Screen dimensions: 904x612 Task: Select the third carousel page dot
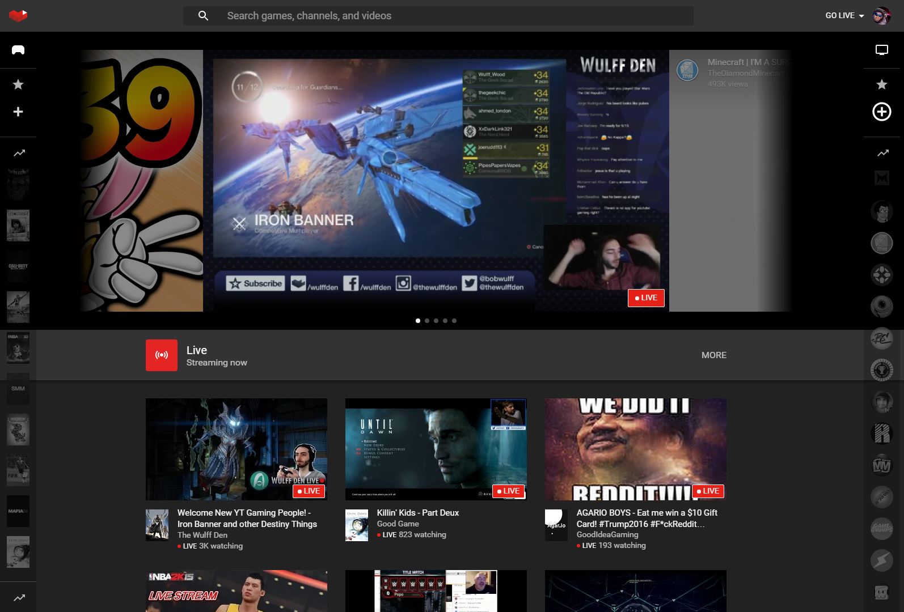436,321
